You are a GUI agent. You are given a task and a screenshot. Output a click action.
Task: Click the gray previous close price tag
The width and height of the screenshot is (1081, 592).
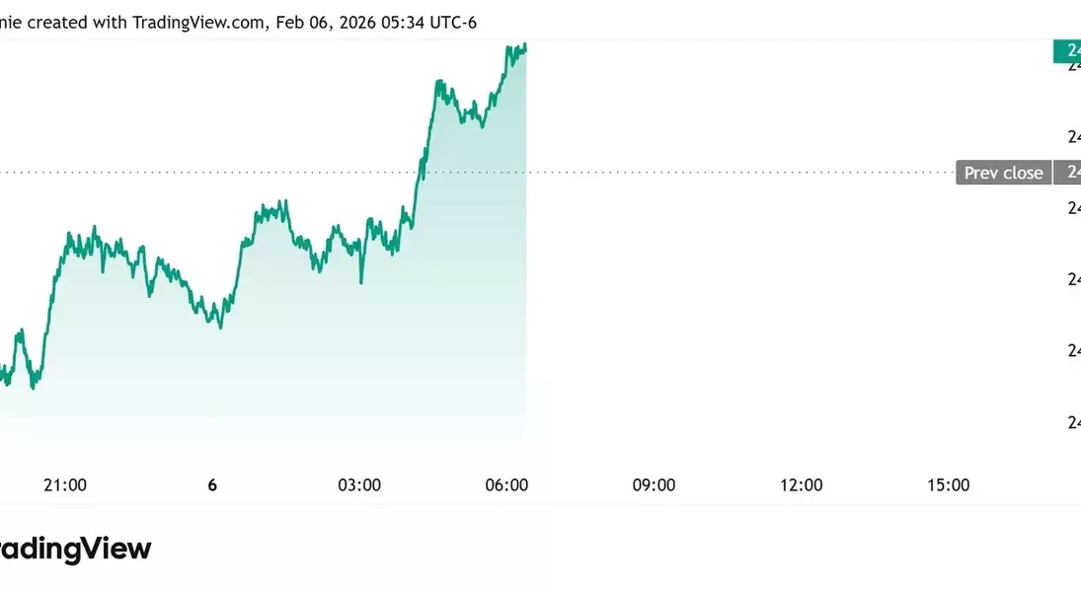1068,173
